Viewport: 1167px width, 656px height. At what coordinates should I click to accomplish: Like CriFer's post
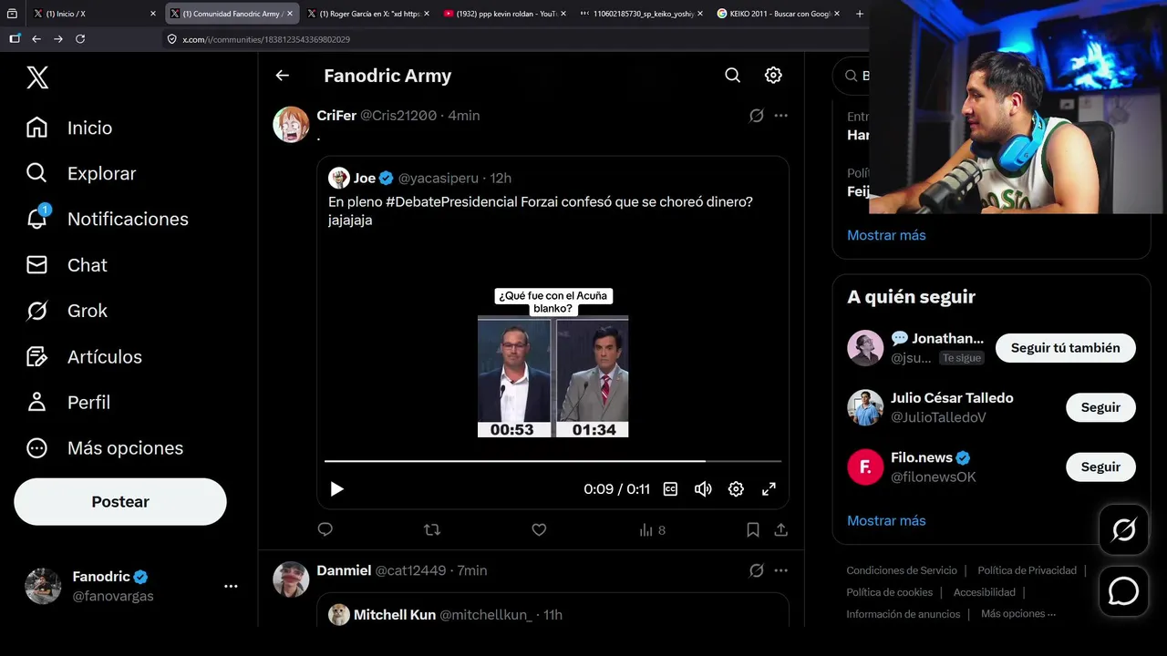tap(539, 529)
